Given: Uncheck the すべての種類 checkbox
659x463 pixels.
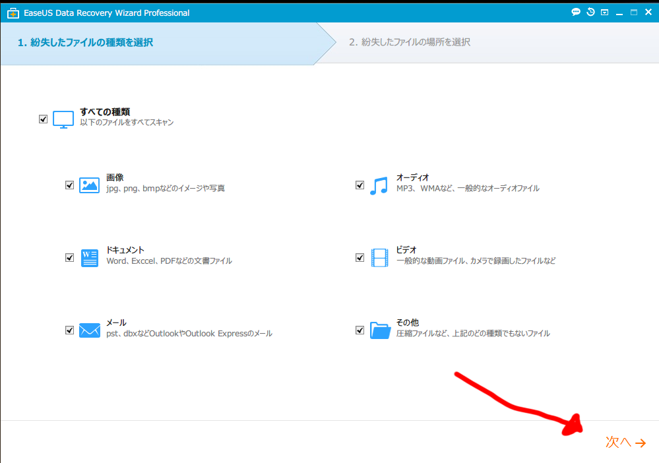Looking at the screenshot, I should pyautogui.click(x=44, y=119).
